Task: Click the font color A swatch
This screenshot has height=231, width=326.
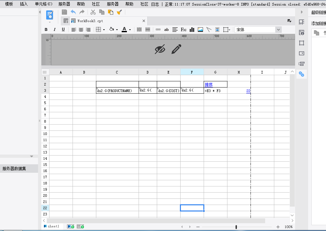Action: (x=124, y=30)
